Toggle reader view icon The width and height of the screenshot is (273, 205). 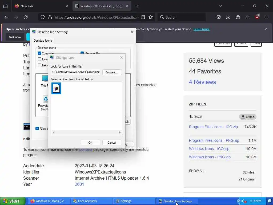click(143, 17)
